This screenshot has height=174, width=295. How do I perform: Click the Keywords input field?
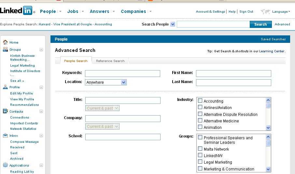(122, 73)
